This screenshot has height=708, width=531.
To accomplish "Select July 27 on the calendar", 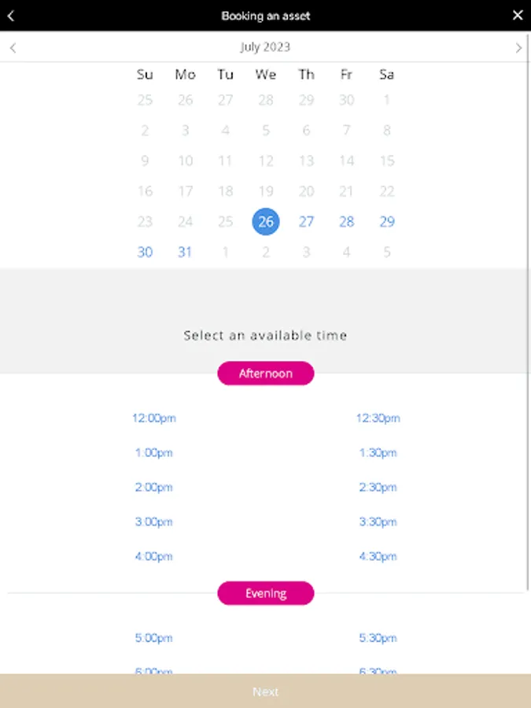I will coord(306,222).
